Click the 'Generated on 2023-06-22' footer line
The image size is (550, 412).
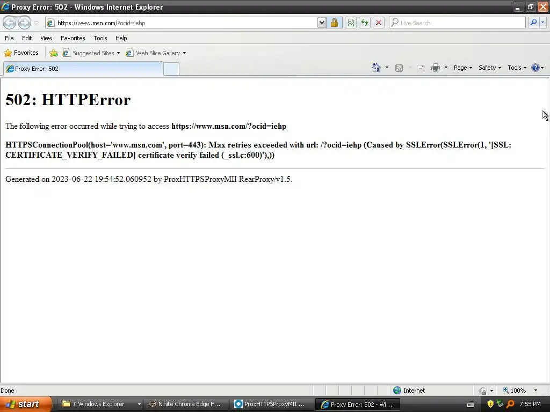(149, 179)
